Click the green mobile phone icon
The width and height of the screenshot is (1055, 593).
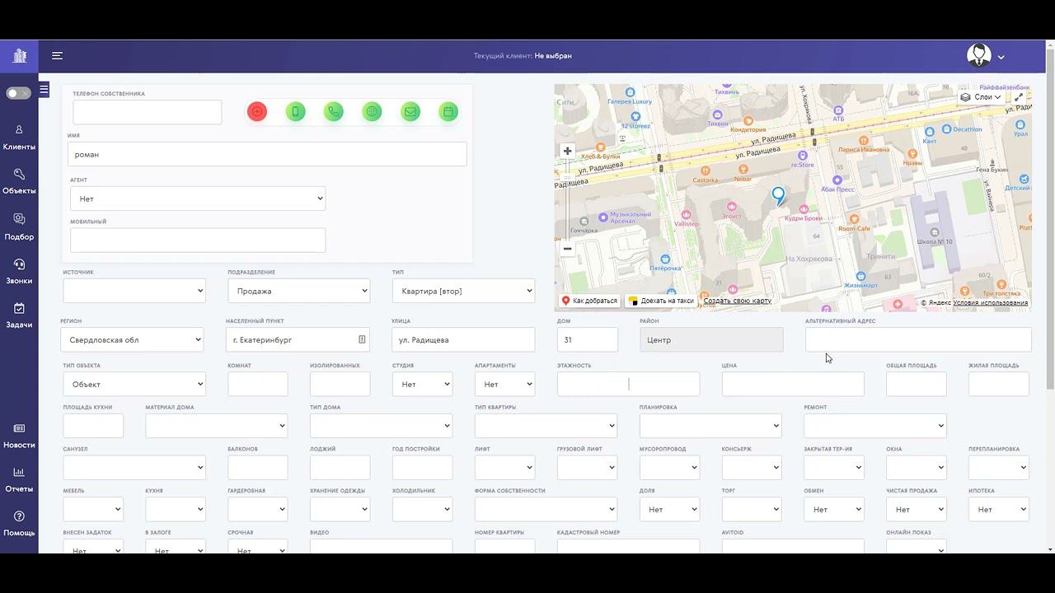click(295, 111)
